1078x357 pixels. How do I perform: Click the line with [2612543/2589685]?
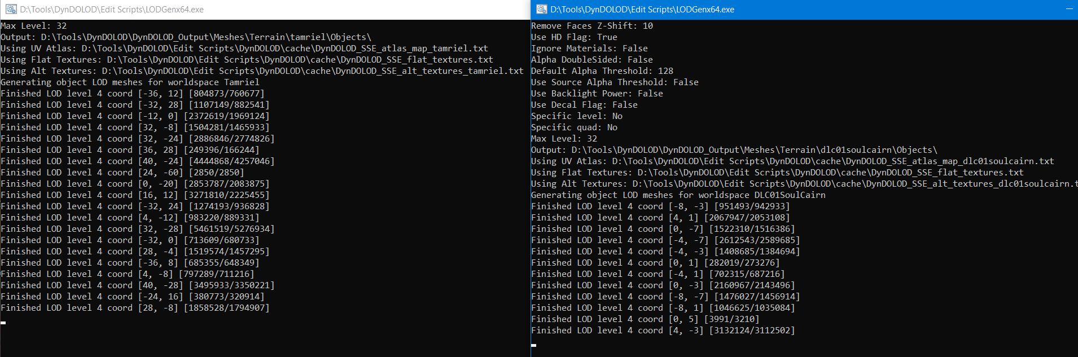(666, 240)
